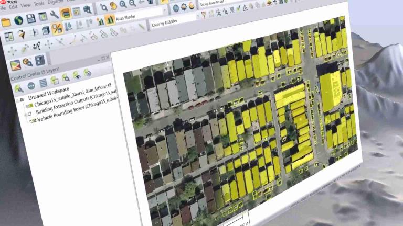Click the move-arrows digitizer icon in third row
This screenshot has height=226, width=403.
(x=12, y=50)
